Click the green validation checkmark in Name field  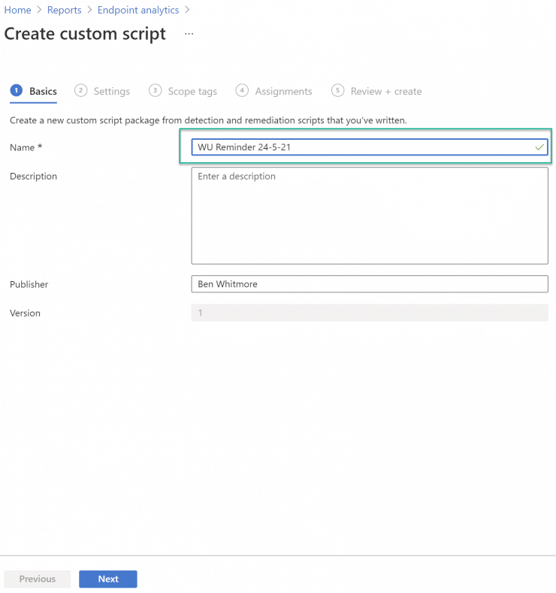click(539, 147)
